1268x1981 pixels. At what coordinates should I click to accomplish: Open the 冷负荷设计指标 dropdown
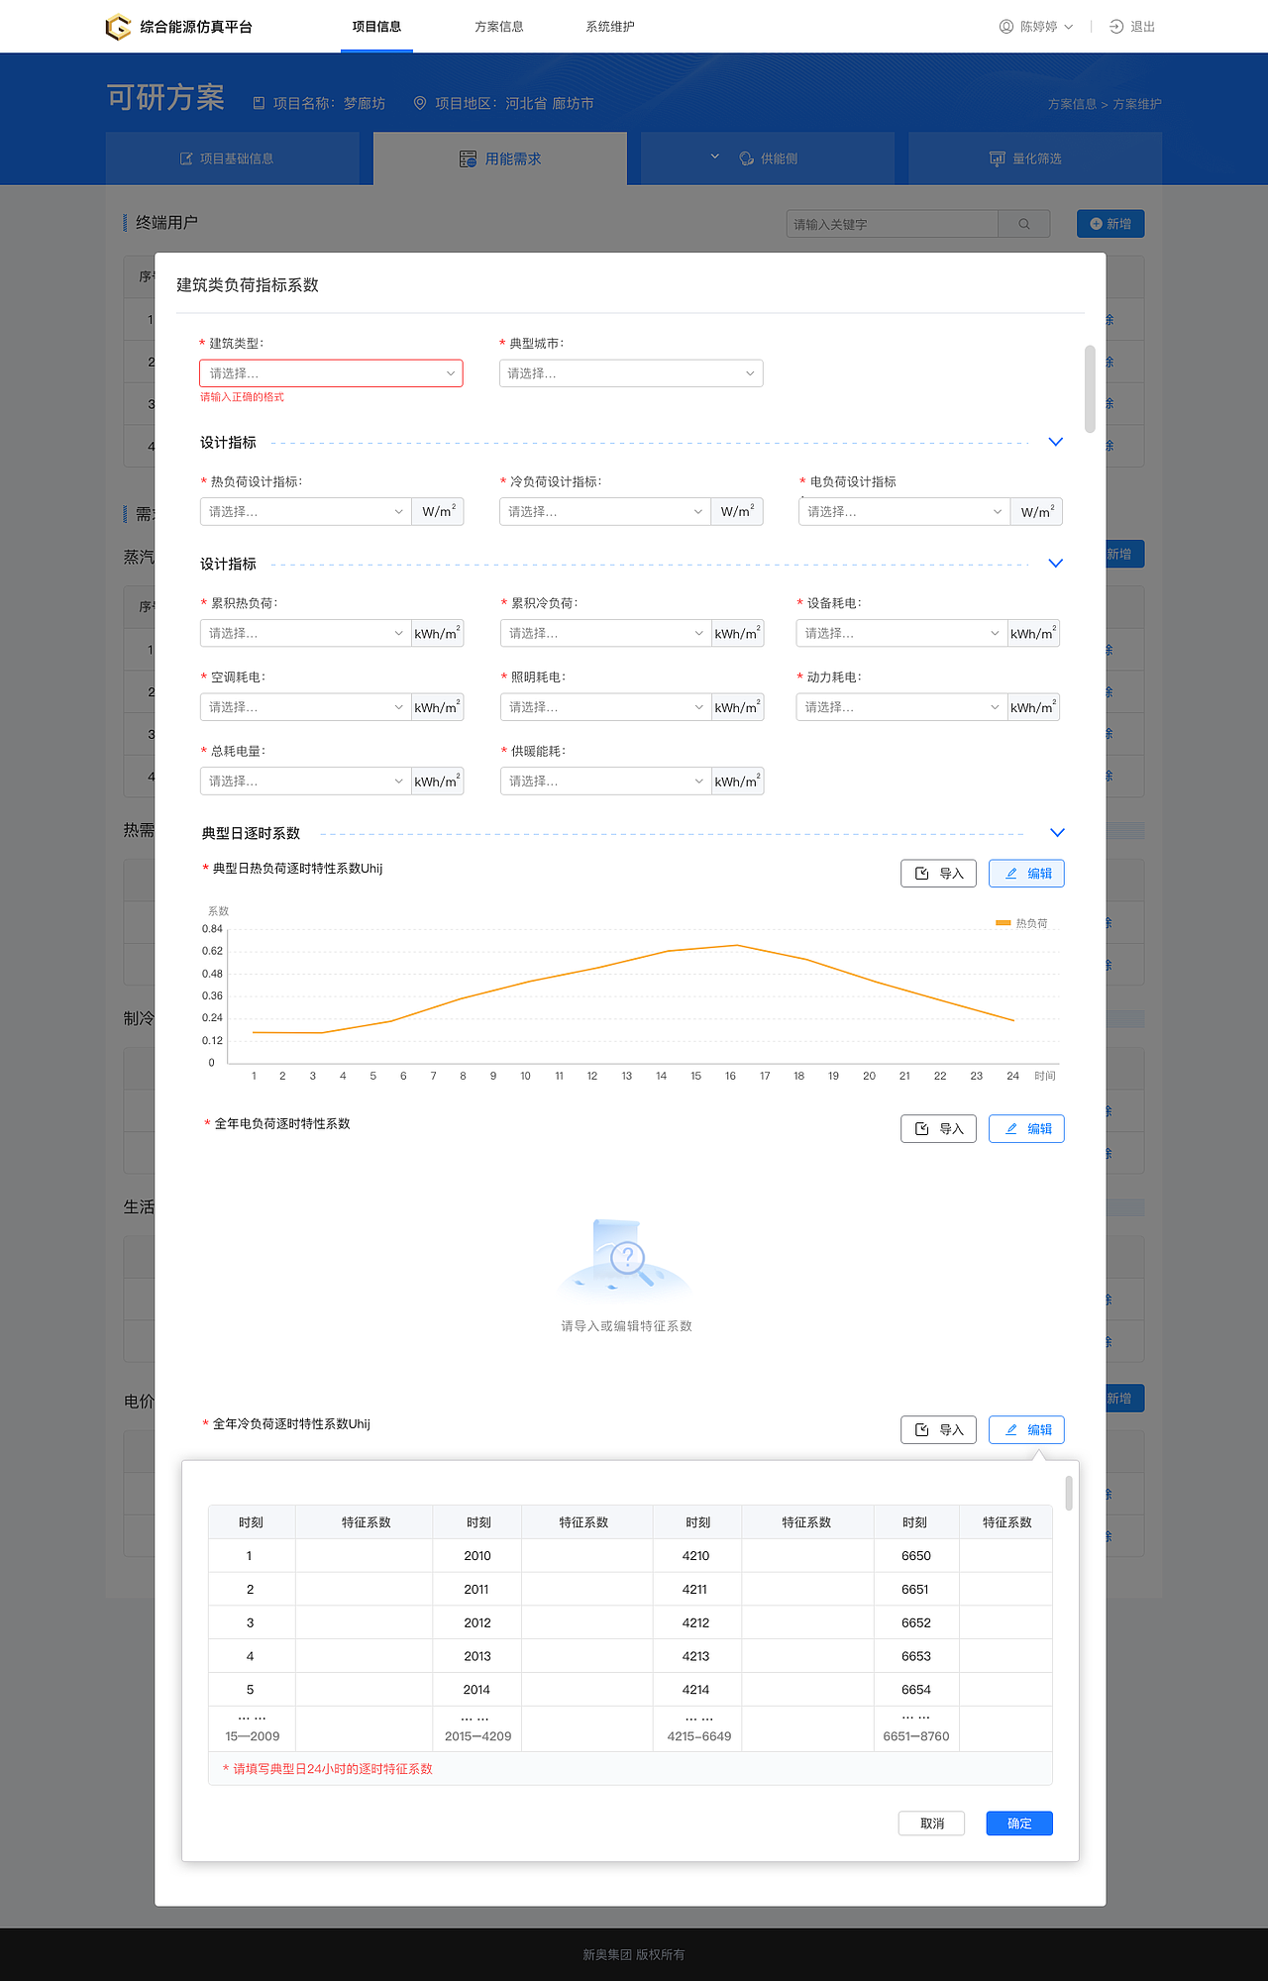point(604,511)
